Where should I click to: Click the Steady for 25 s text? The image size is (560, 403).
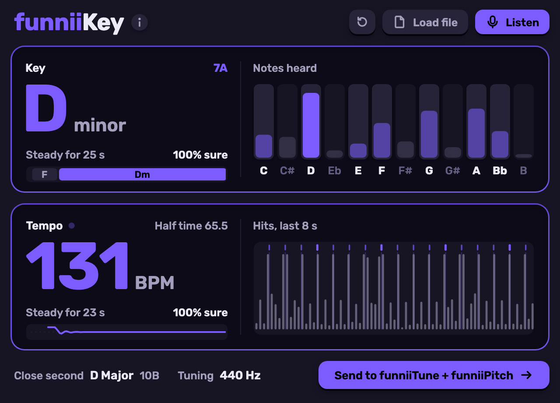(65, 155)
